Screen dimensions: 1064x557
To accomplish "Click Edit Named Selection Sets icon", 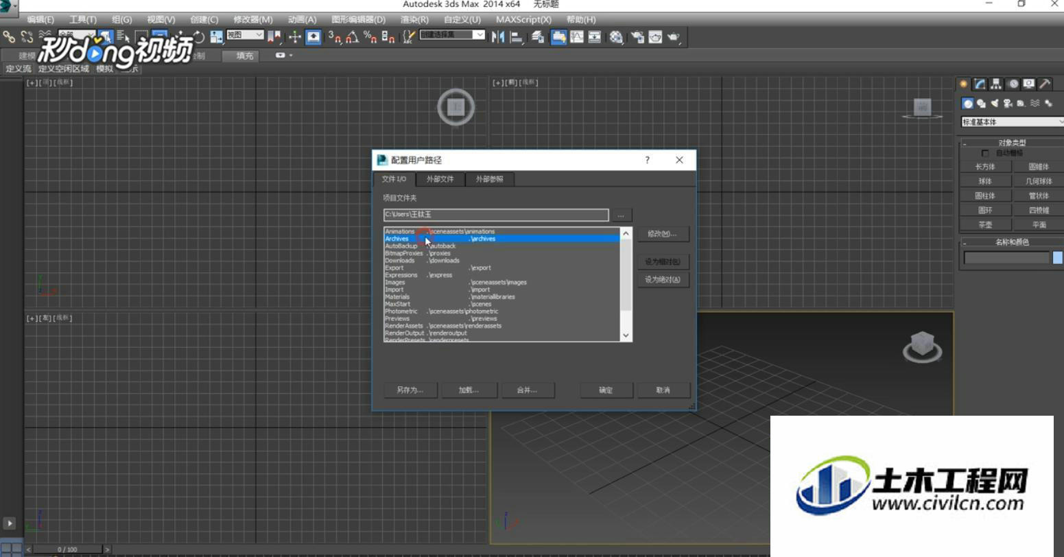I will tap(409, 37).
